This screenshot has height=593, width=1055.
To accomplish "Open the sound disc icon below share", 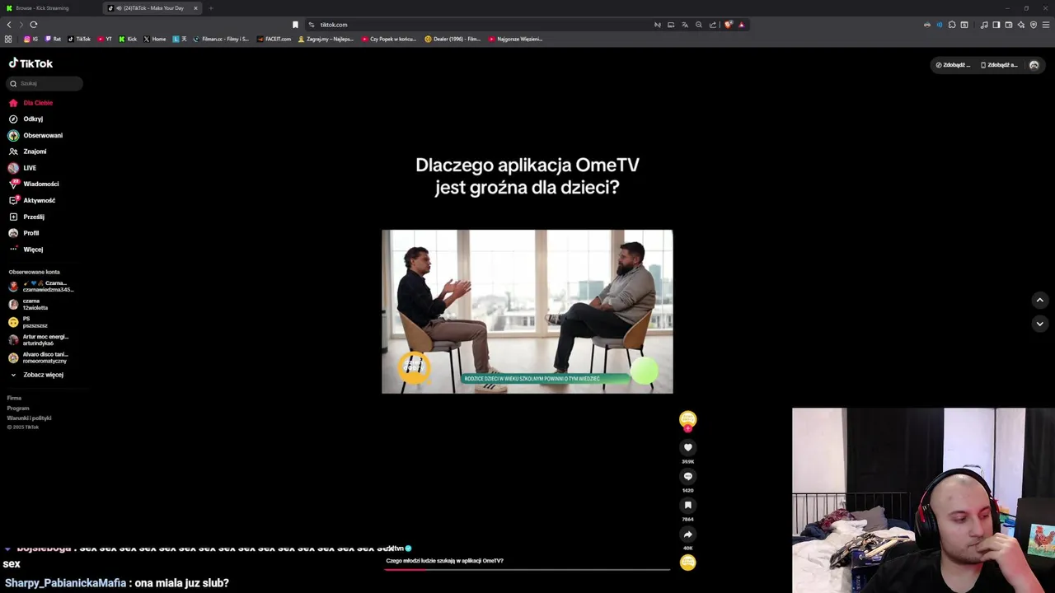I will (x=687, y=563).
